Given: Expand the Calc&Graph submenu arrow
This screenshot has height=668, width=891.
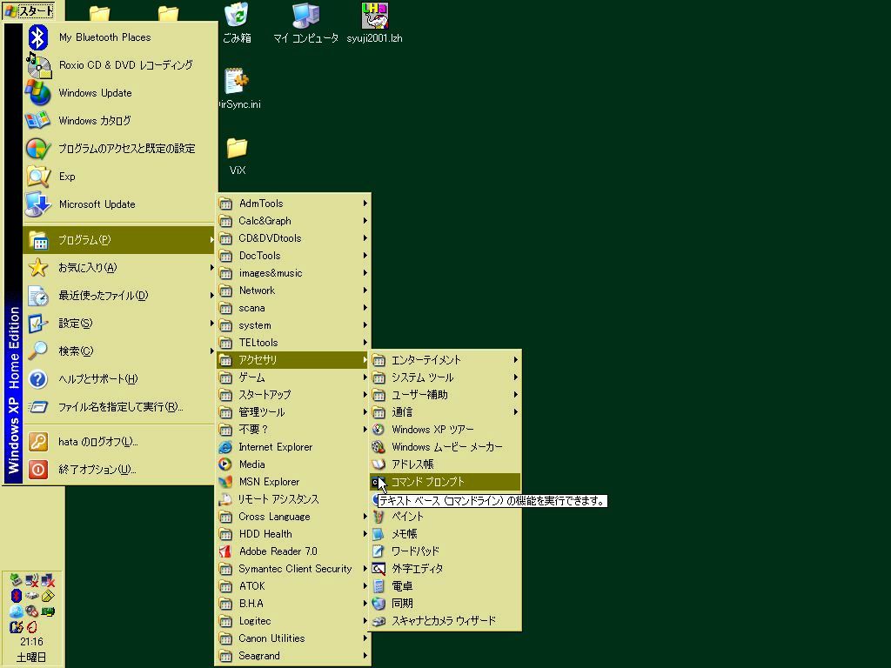Looking at the screenshot, I should [x=365, y=221].
